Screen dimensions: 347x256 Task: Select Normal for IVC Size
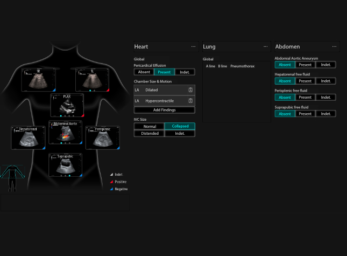(x=149, y=126)
